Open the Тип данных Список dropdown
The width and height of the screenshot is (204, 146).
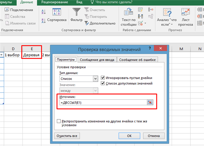click(95, 79)
